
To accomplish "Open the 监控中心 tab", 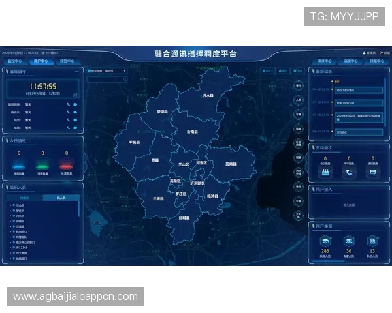I will (x=14, y=61).
